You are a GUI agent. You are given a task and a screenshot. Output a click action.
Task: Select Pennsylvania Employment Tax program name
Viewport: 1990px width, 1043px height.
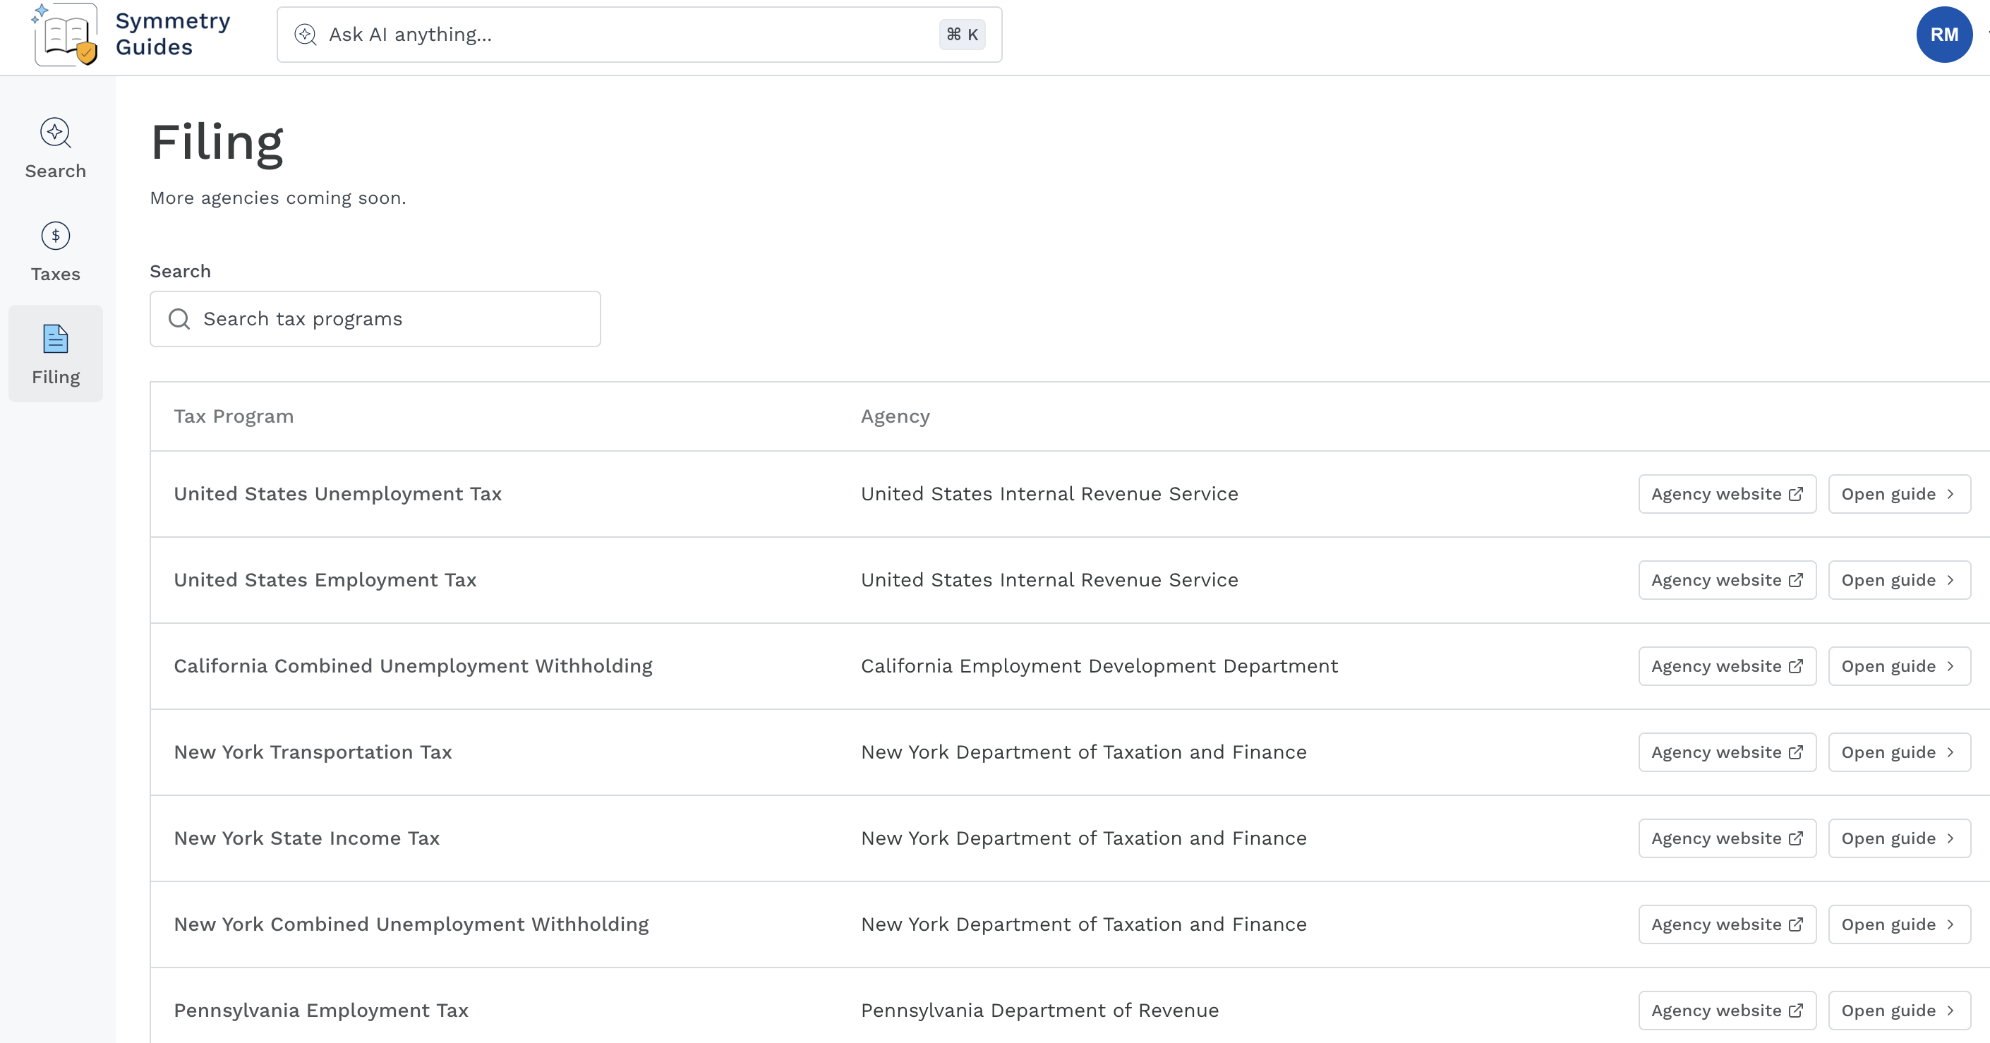click(321, 1011)
